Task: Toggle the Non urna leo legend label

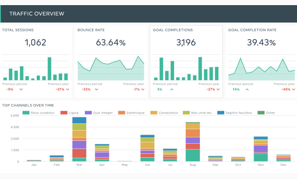Action: [201, 113]
